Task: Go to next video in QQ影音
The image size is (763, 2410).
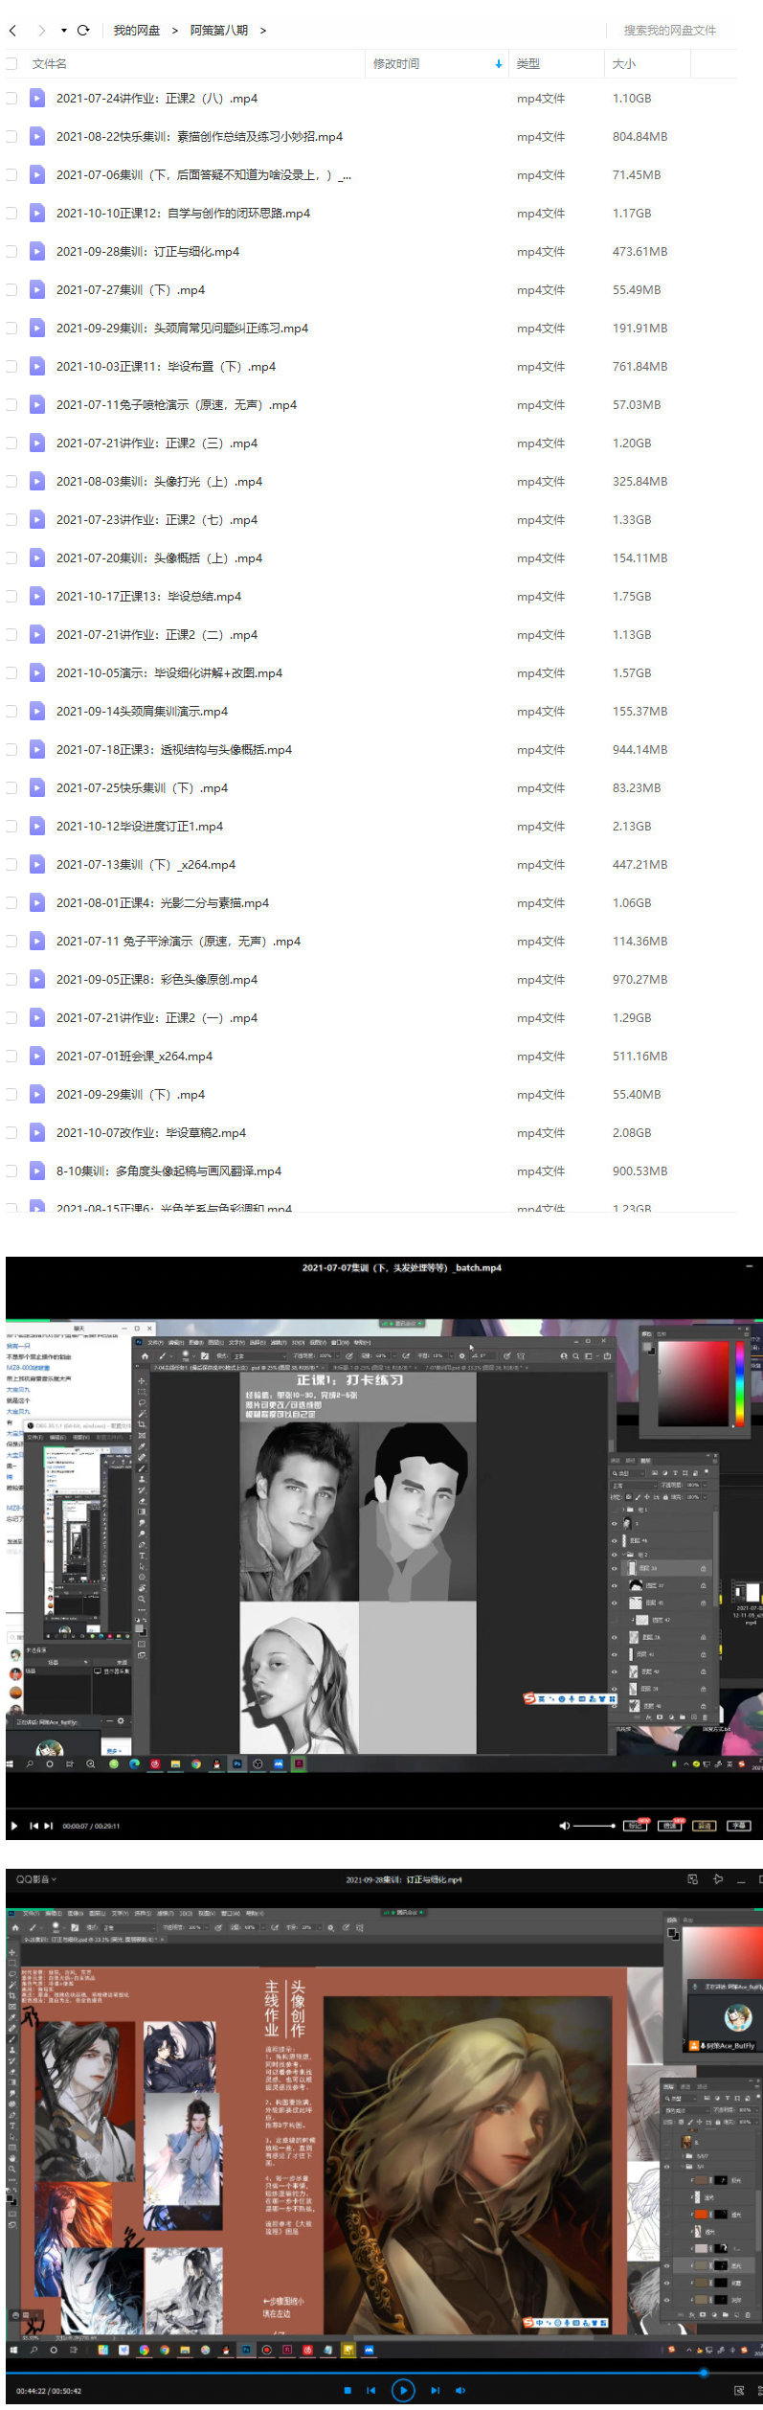Action: pos(436,2390)
